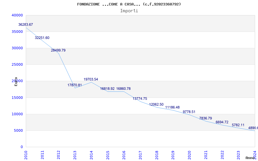Screen dimensions: 258x161
Task: Click the 2020 x-axis year label
Action: pos(189,155)
